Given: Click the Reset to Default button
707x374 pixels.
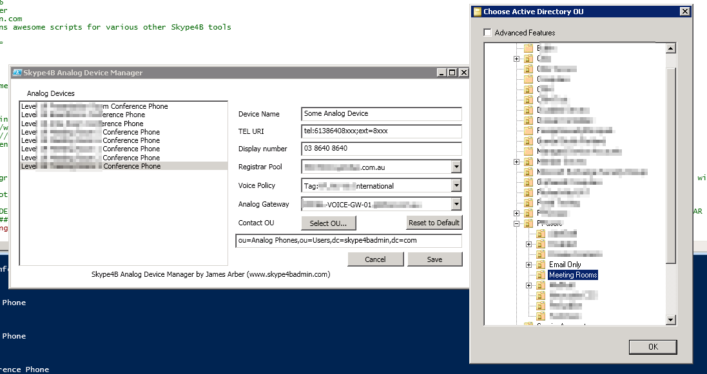Looking at the screenshot, I should [x=434, y=223].
